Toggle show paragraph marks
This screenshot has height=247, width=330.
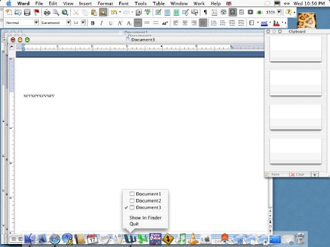tap(205, 12)
